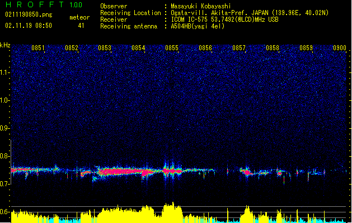Click the HROFFT 1.0.0 title text
The width and height of the screenshot is (352, 223).
click(44, 4)
